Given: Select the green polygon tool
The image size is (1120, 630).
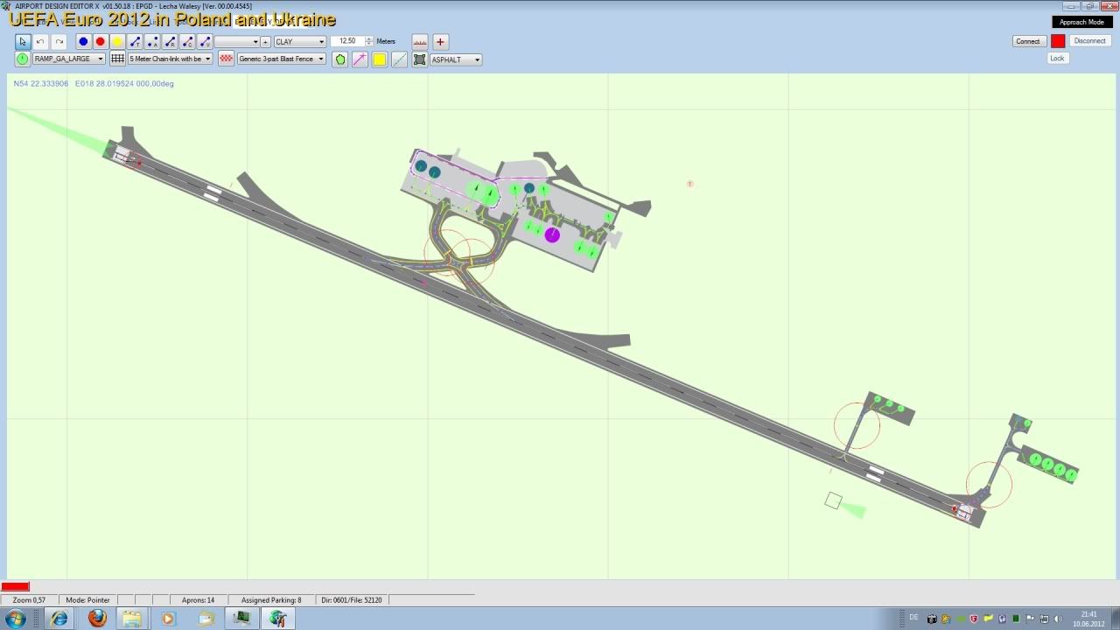Looking at the screenshot, I should (340, 59).
